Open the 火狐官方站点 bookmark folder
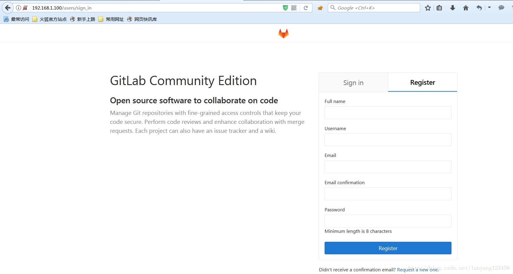Viewport: 513px width, 274px height. click(50, 19)
